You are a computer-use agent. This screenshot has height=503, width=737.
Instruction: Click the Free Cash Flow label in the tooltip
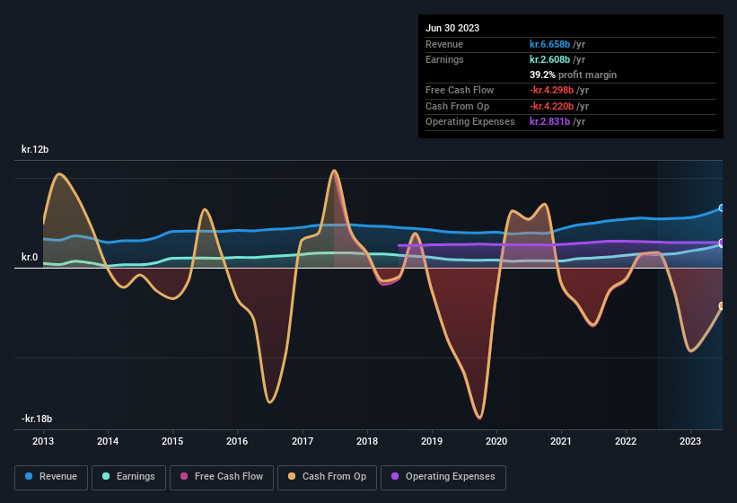(x=460, y=90)
